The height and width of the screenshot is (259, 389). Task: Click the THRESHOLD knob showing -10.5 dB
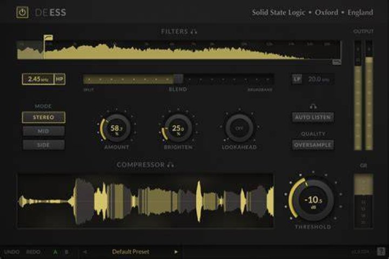coord(313,200)
